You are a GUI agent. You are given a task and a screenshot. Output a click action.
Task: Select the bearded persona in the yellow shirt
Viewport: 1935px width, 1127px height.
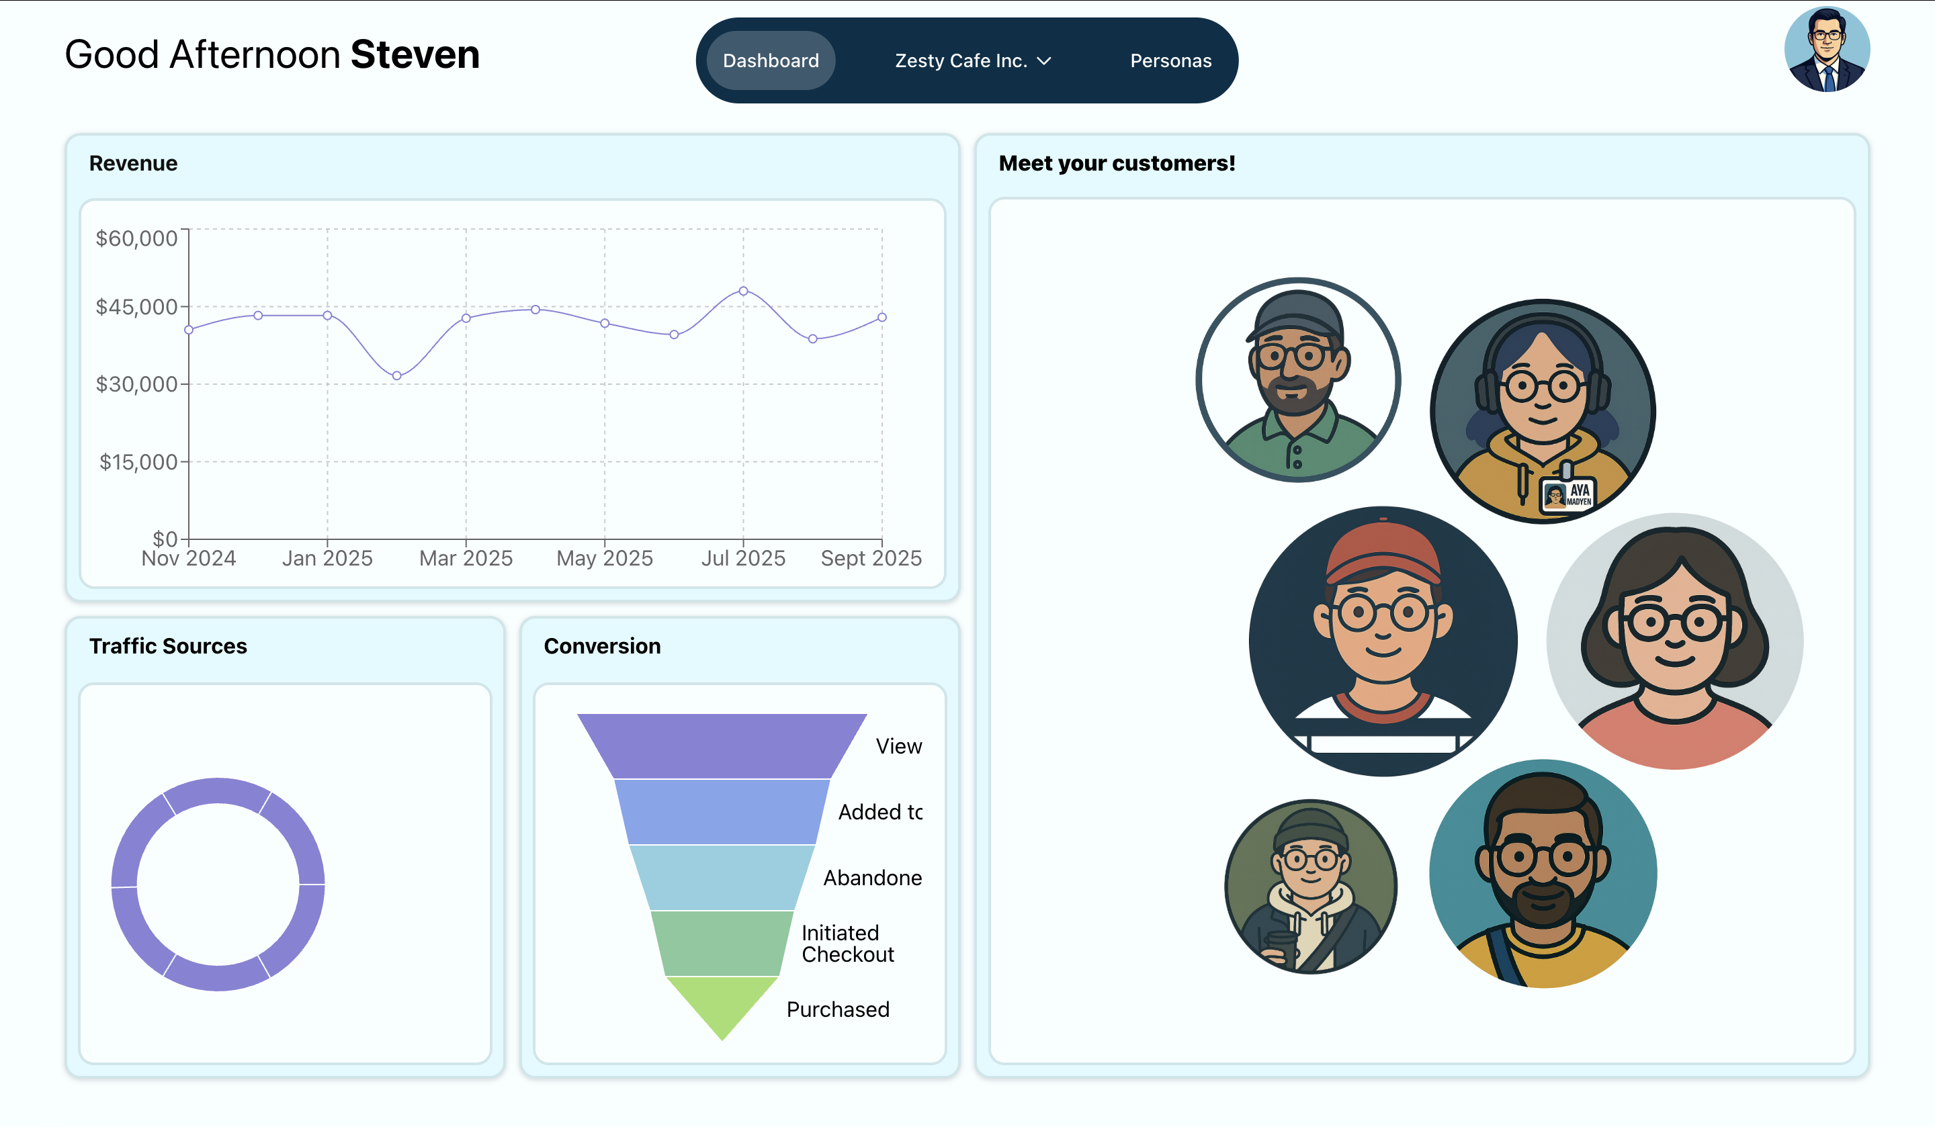1542,874
